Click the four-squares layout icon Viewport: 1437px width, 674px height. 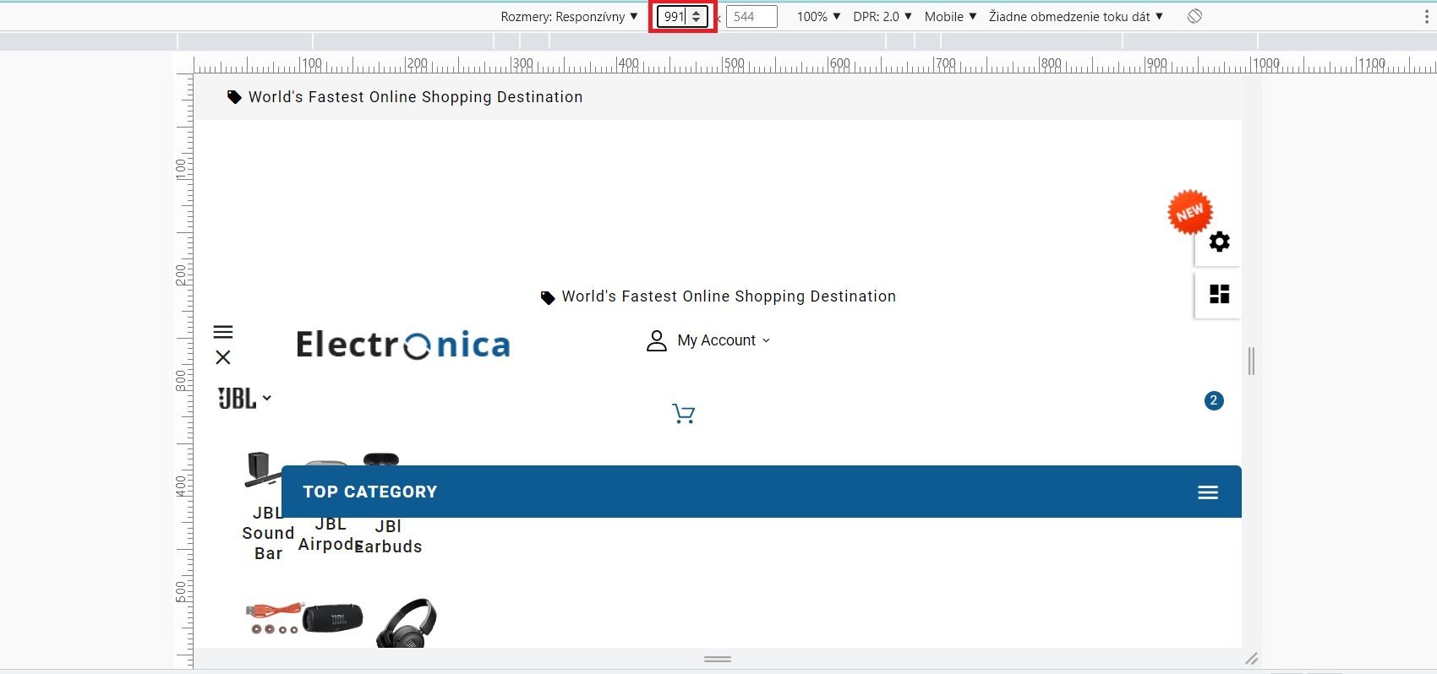pos(1219,294)
